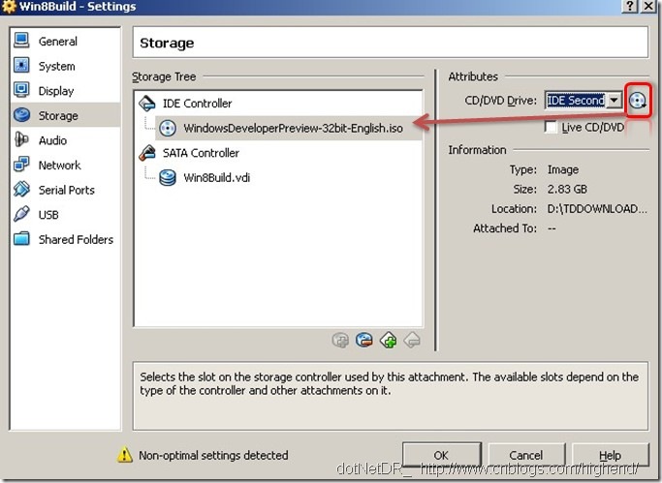Screen dimensions: 662x483
Task: Select the Storage settings category
Action: coord(65,115)
